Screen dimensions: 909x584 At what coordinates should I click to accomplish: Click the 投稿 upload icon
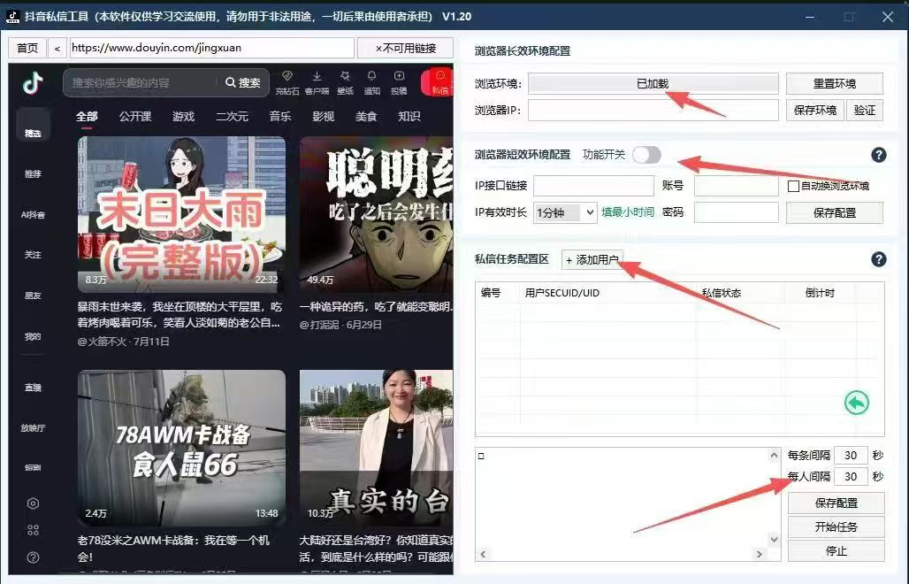coord(400,78)
